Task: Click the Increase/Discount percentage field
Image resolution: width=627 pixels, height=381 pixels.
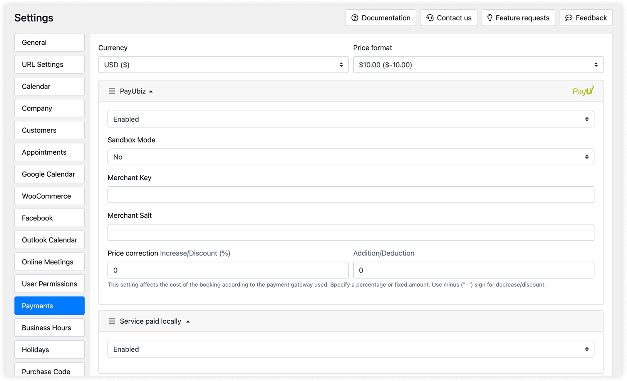Action: point(228,270)
